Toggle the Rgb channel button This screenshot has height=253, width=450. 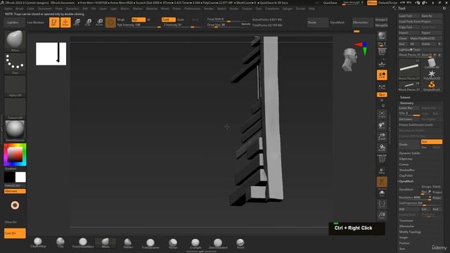(139, 20)
